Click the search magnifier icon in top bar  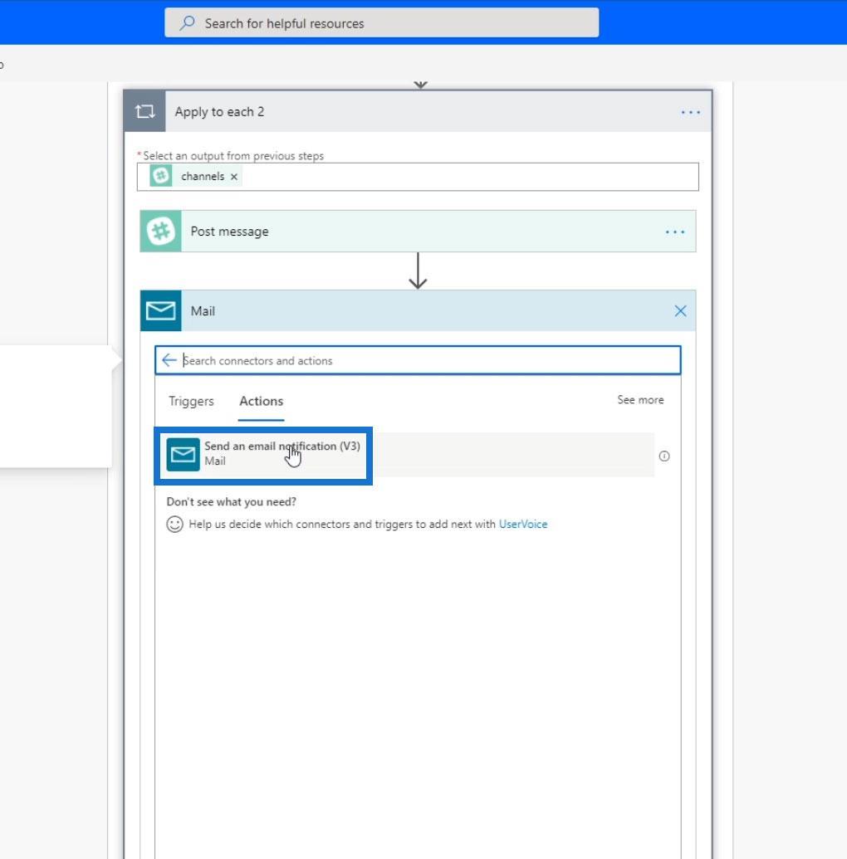187,23
